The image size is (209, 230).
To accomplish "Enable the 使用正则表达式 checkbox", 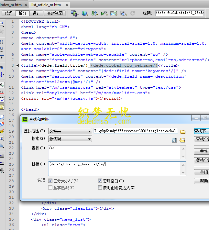I will click(x=100, y=187).
